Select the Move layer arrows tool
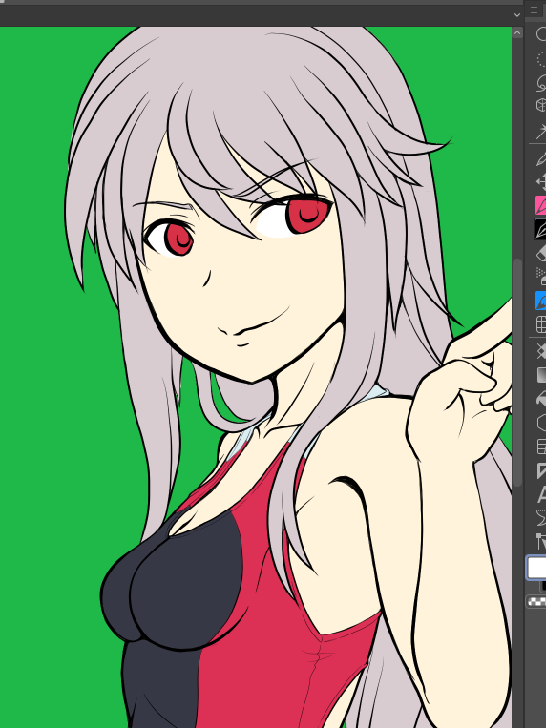 pyautogui.click(x=541, y=181)
